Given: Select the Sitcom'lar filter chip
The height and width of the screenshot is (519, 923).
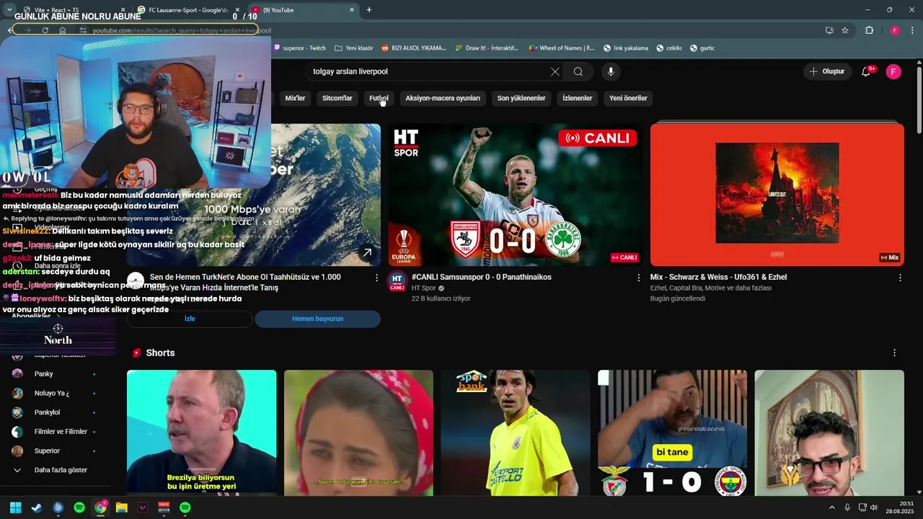Looking at the screenshot, I should click(x=337, y=98).
